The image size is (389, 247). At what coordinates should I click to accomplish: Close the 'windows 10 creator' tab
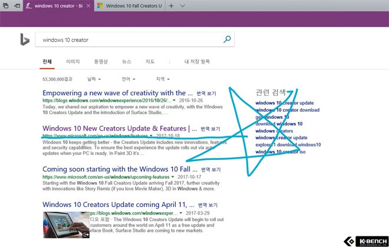pyautogui.click(x=88, y=6)
